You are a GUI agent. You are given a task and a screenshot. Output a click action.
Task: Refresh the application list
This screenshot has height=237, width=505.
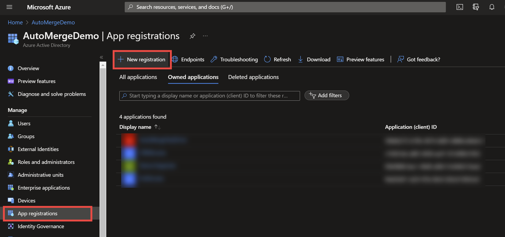278,59
